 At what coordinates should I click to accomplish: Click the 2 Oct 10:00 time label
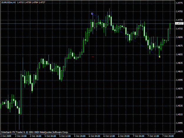tap(21, 136)
